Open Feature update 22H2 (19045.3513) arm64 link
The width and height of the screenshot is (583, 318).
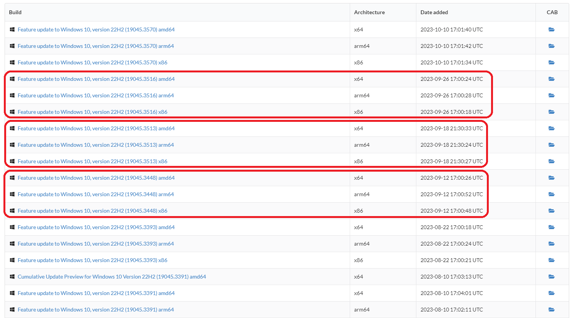pyautogui.click(x=96, y=145)
